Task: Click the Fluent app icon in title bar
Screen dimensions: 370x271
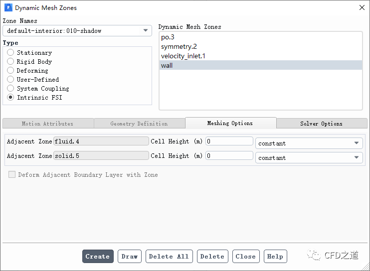Action: 8,8
